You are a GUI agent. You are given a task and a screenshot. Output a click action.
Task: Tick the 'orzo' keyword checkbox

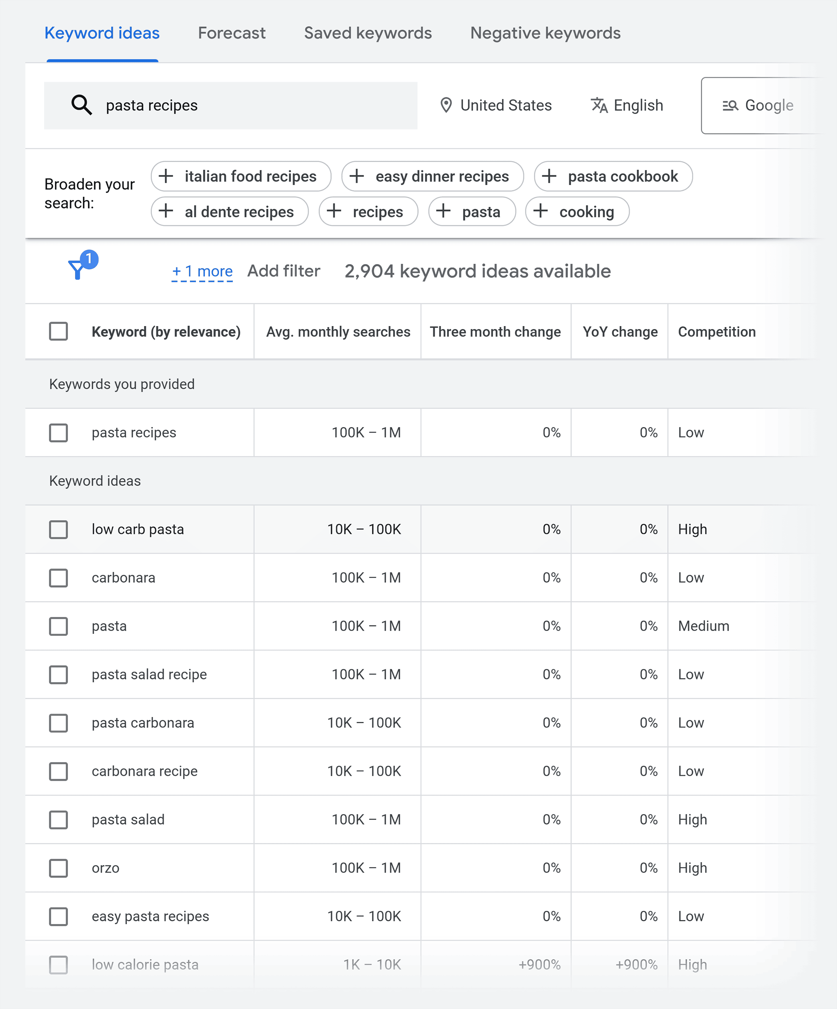coord(58,868)
